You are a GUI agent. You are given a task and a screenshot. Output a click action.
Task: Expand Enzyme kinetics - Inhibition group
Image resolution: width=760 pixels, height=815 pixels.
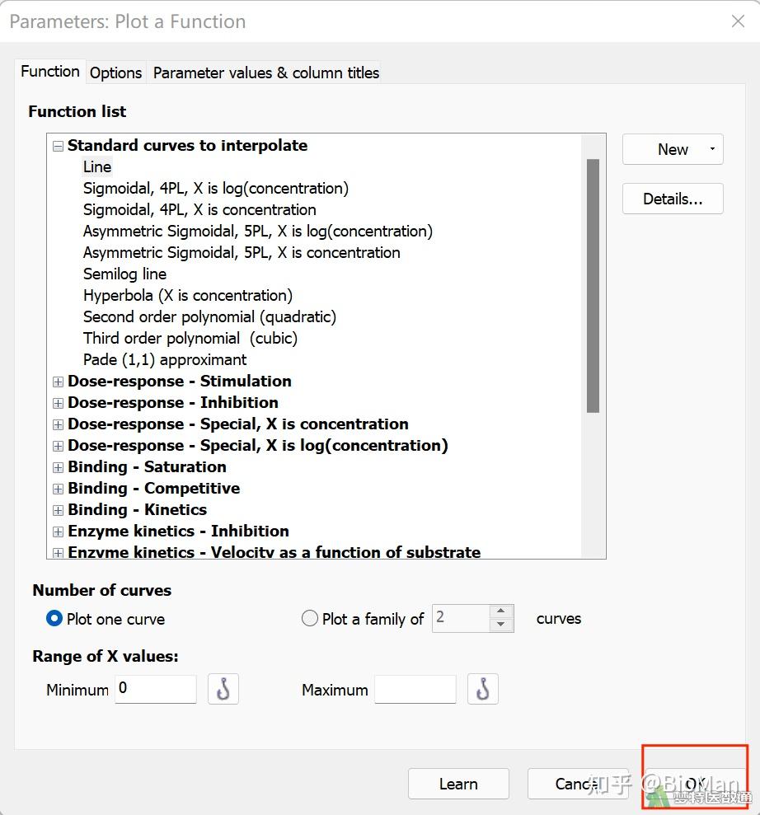click(x=58, y=532)
